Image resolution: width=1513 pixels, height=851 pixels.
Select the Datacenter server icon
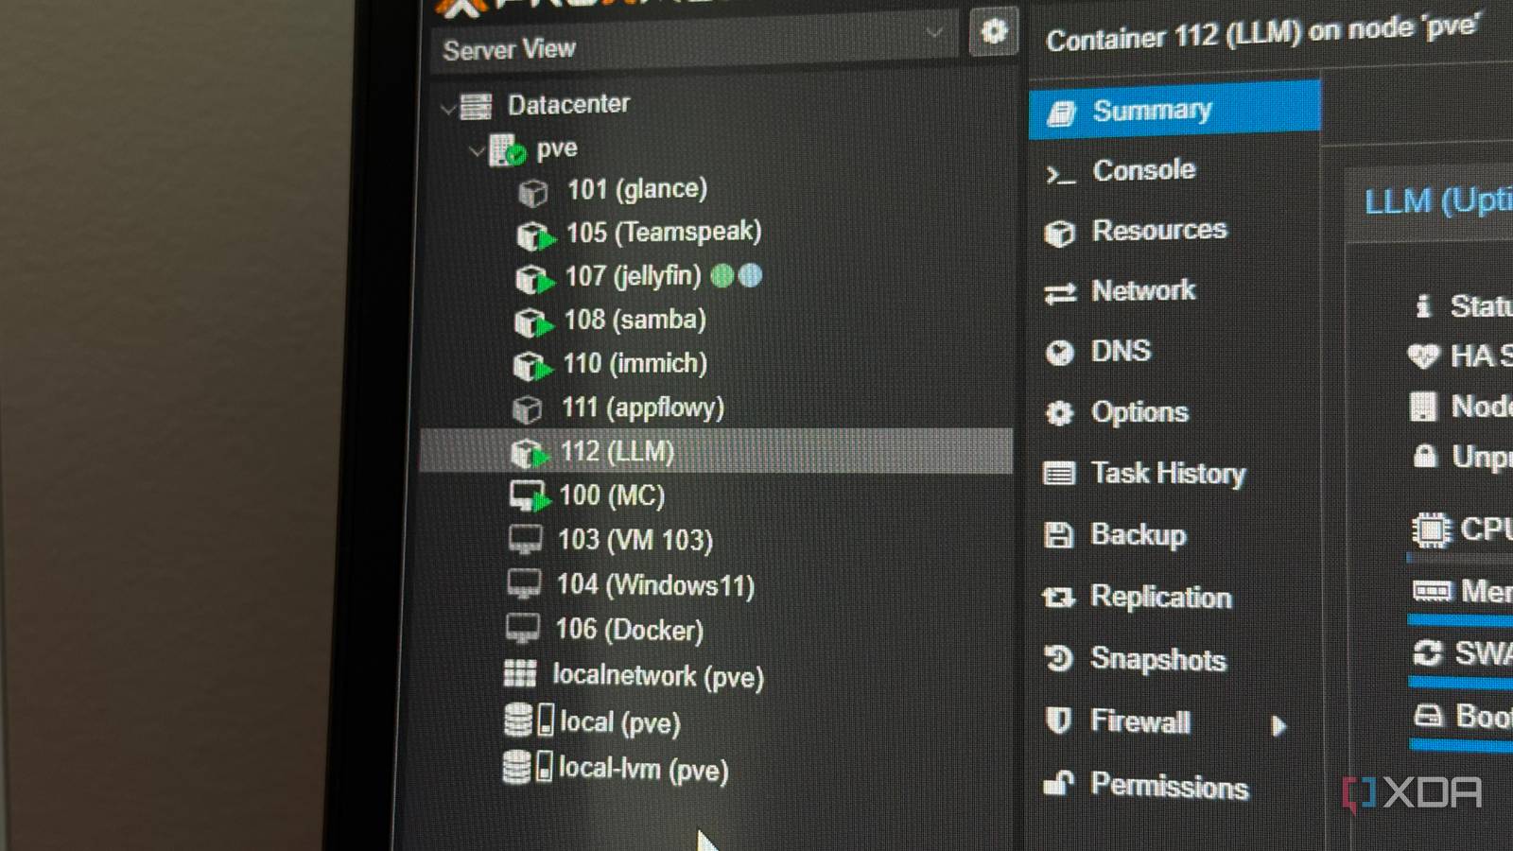tap(476, 107)
